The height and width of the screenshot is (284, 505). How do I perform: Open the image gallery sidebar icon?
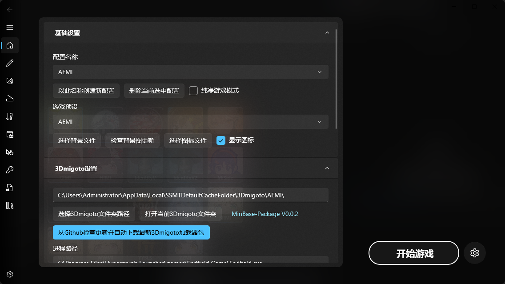pos(9,80)
